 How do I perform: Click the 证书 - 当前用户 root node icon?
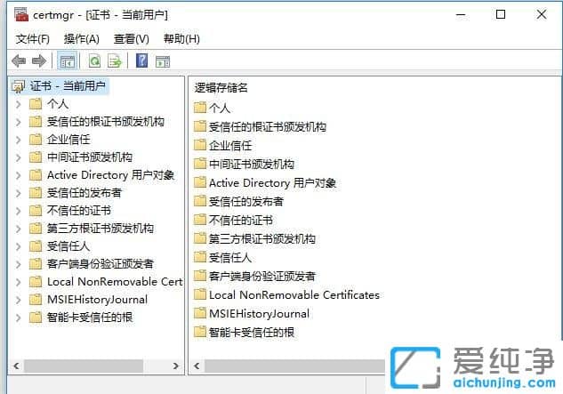click(19, 86)
